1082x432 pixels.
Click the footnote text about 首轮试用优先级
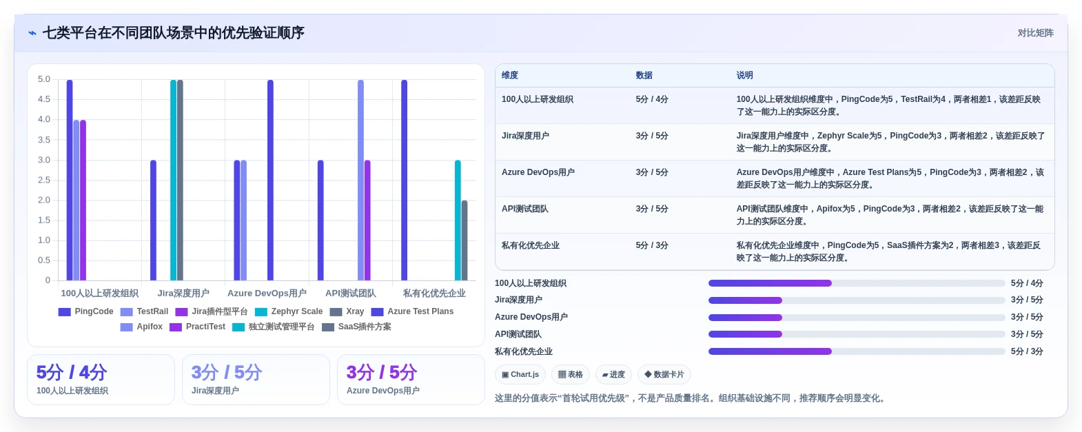(691, 398)
